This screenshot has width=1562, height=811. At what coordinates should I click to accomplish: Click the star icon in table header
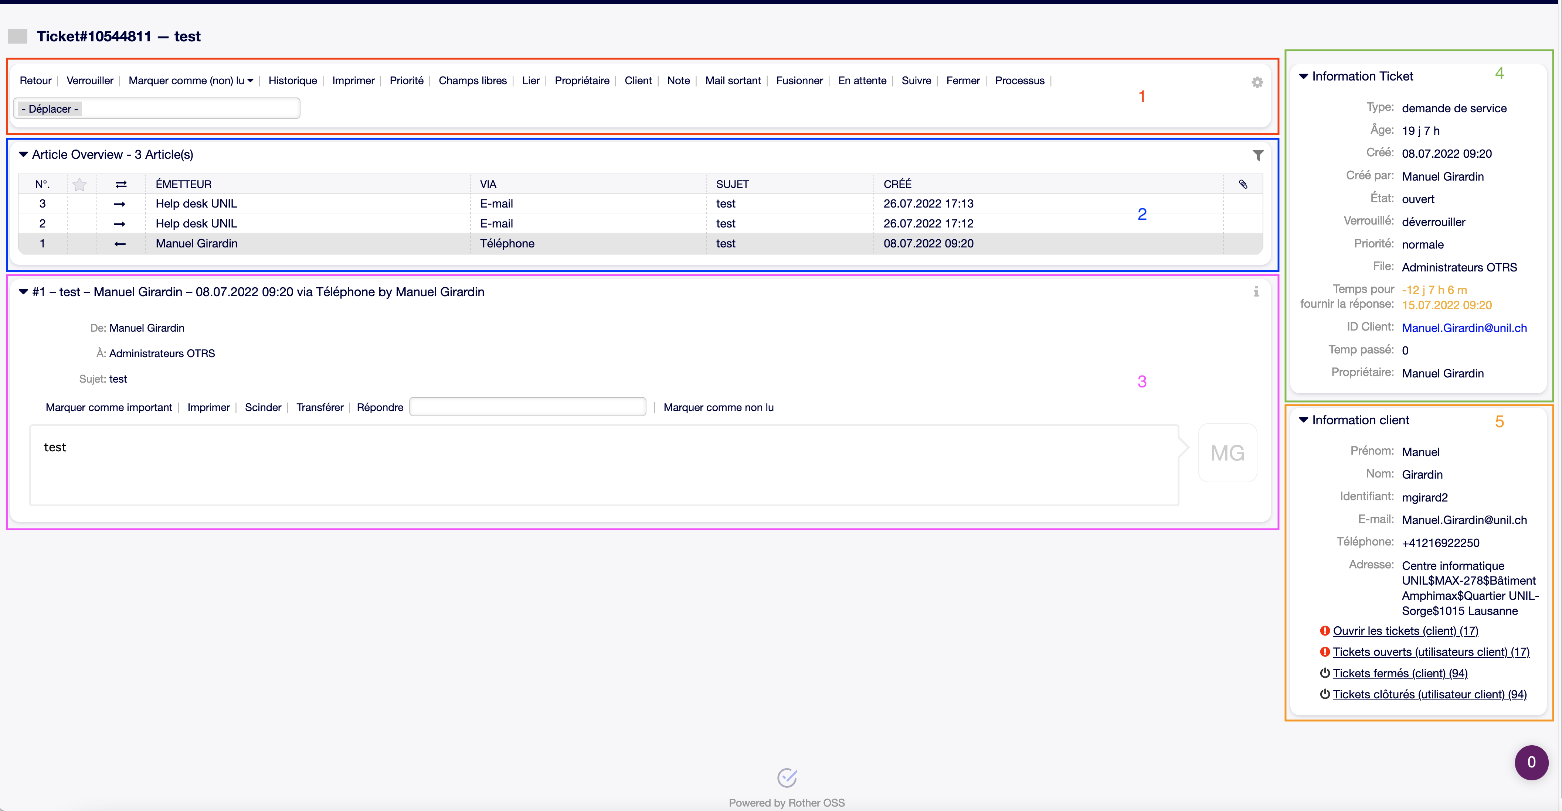point(79,184)
